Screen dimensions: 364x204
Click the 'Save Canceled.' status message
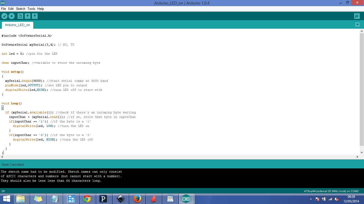click(x=13, y=165)
